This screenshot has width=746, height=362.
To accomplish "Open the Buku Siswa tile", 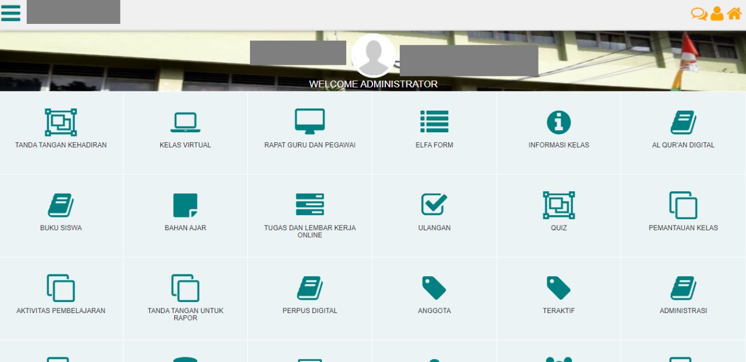I will coord(61,206).
